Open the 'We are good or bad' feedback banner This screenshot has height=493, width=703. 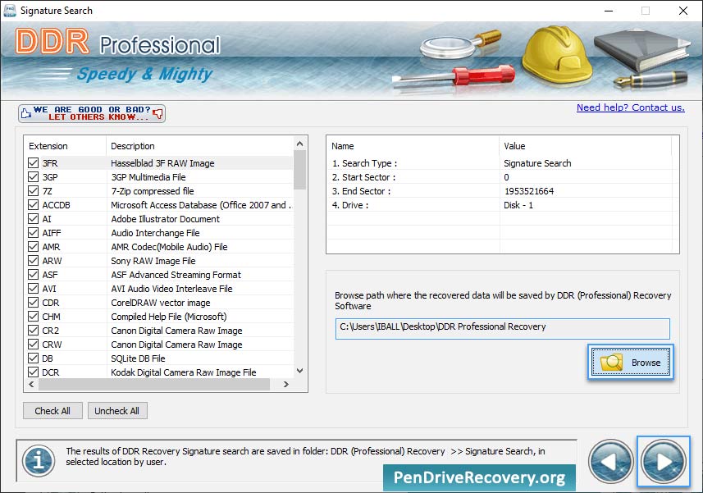point(92,113)
